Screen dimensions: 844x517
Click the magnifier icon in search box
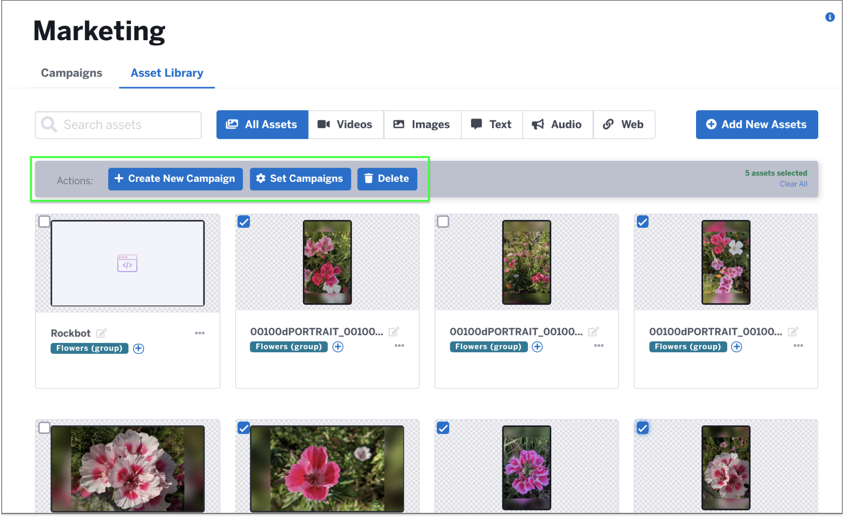pos(49,124)
